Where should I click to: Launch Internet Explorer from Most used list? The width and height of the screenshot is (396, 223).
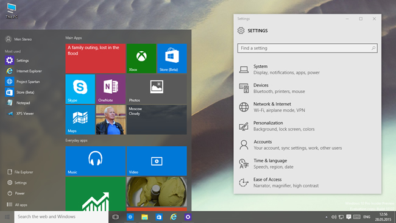[24, 71]
